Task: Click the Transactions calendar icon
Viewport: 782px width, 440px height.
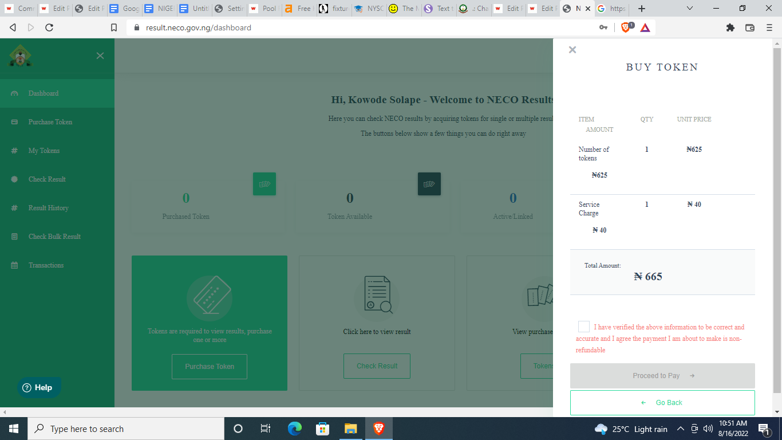Action: click(14, 265)
